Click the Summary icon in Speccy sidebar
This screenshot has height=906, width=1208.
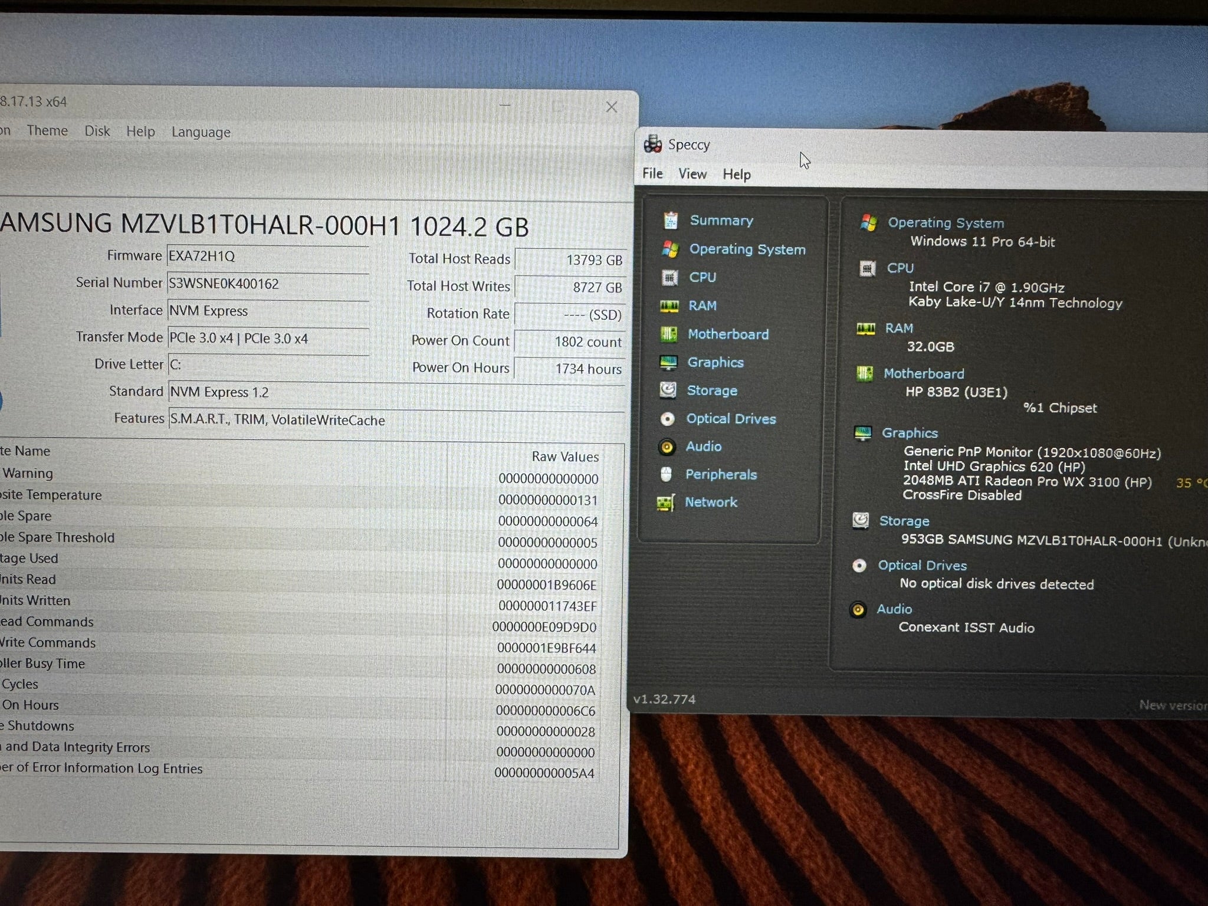click(671, 221)
